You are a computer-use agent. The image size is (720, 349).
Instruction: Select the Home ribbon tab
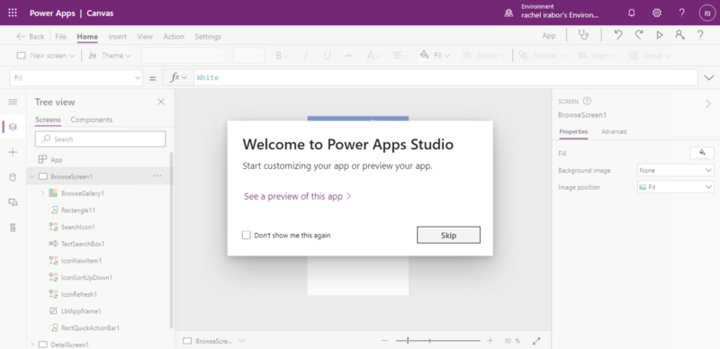click(x=87, y=36)
